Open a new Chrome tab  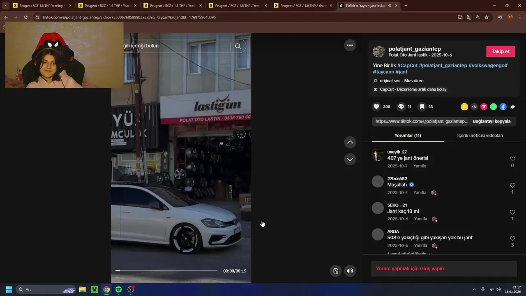406,6
